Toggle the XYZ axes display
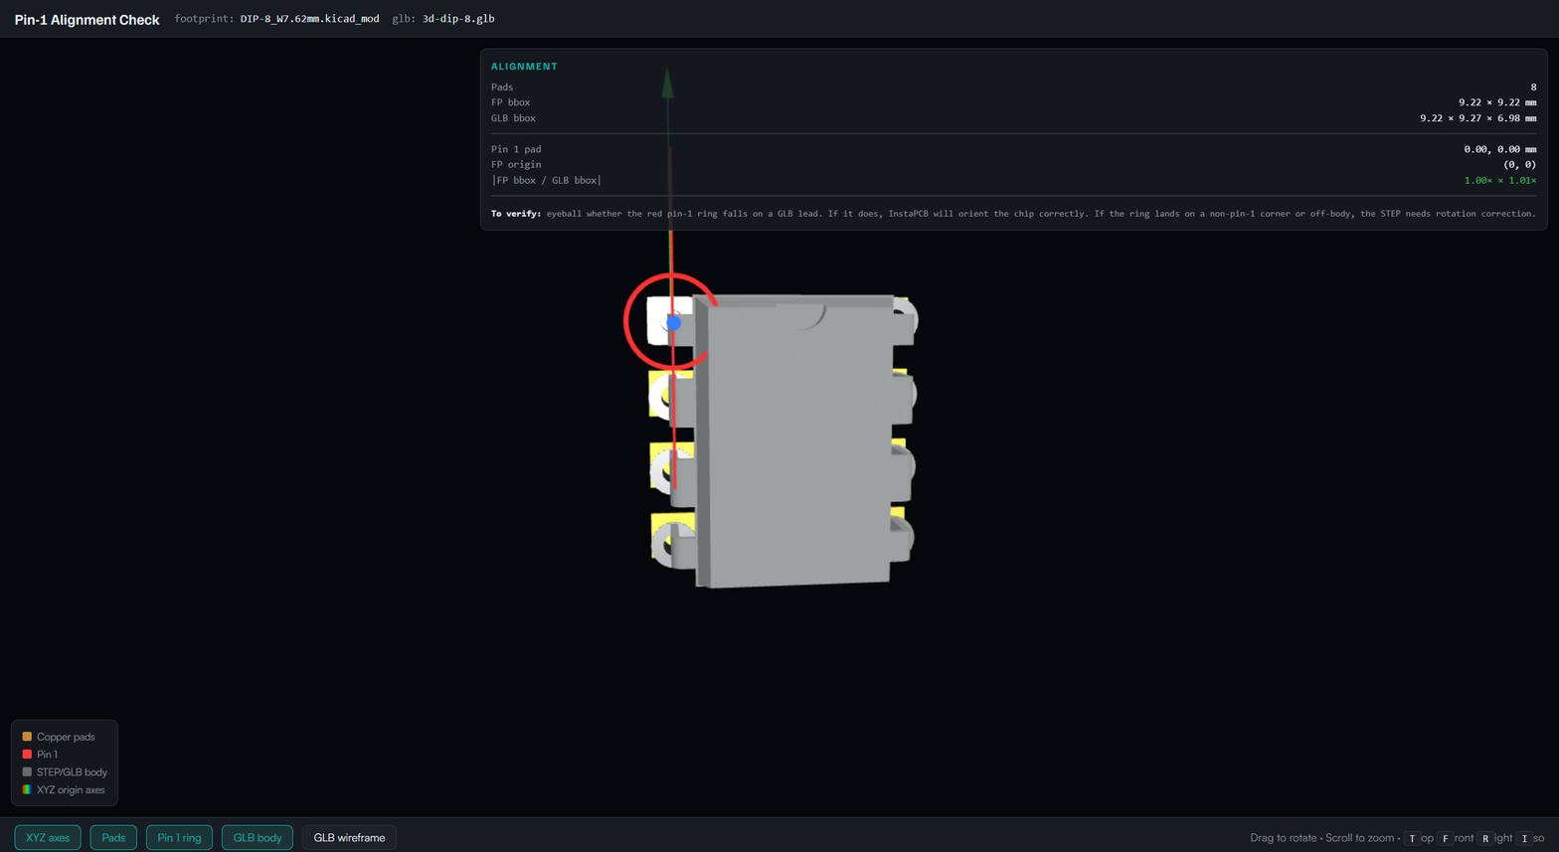 point(48,837)
